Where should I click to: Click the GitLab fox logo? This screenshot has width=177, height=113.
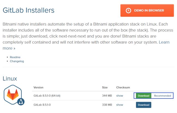[x=13, y=94]
